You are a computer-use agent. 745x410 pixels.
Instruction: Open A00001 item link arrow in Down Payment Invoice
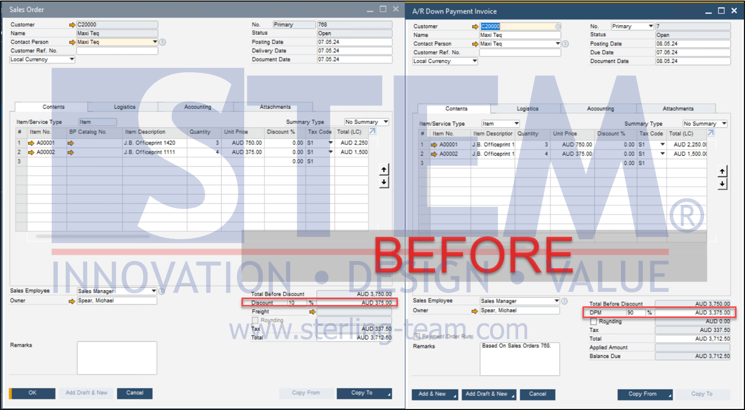[435, 145]
